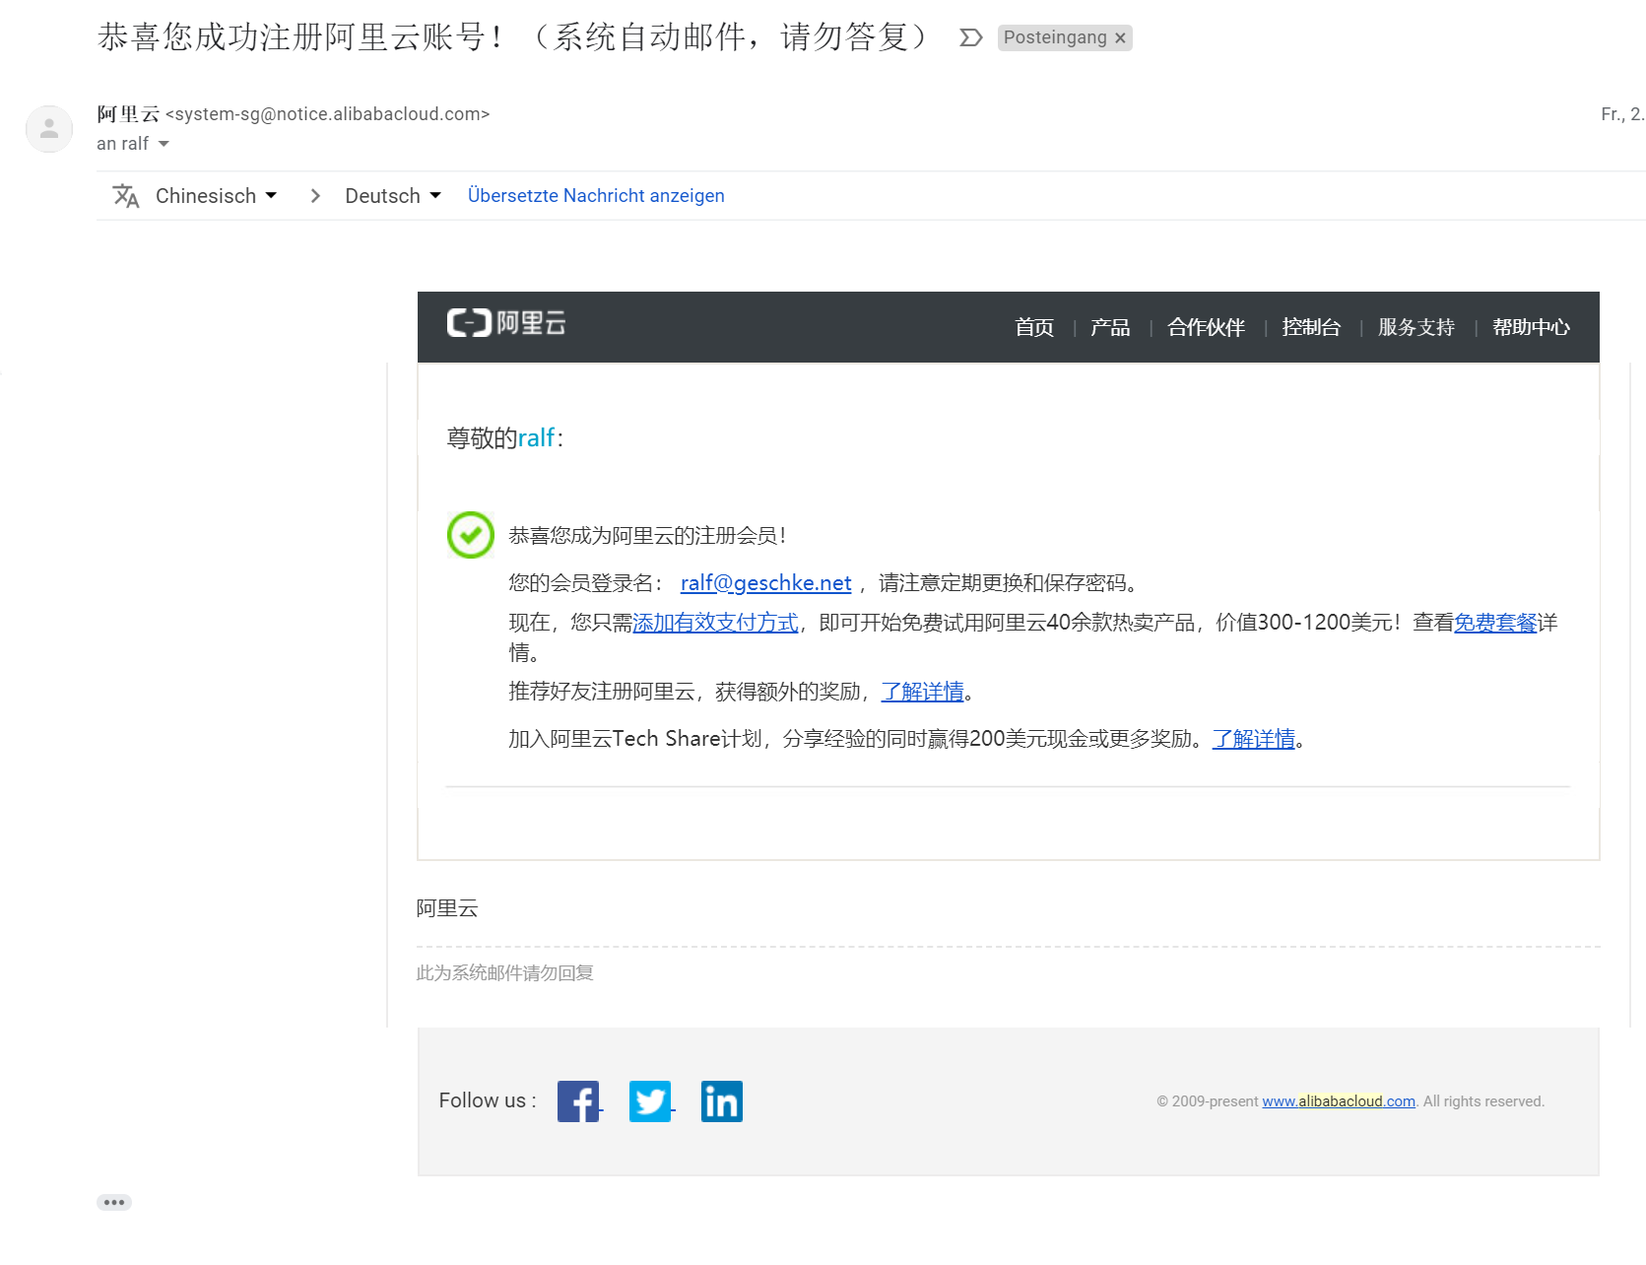Open 控制台 in the email nav bar
1646x1265 pixels.
click(x=1311, y=327)
